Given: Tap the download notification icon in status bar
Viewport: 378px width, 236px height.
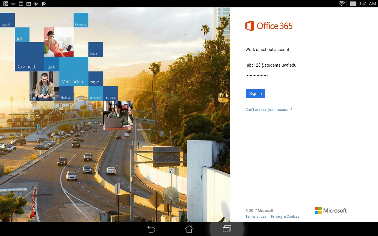Looking at the screenshot, I should (x=21, y=4).
